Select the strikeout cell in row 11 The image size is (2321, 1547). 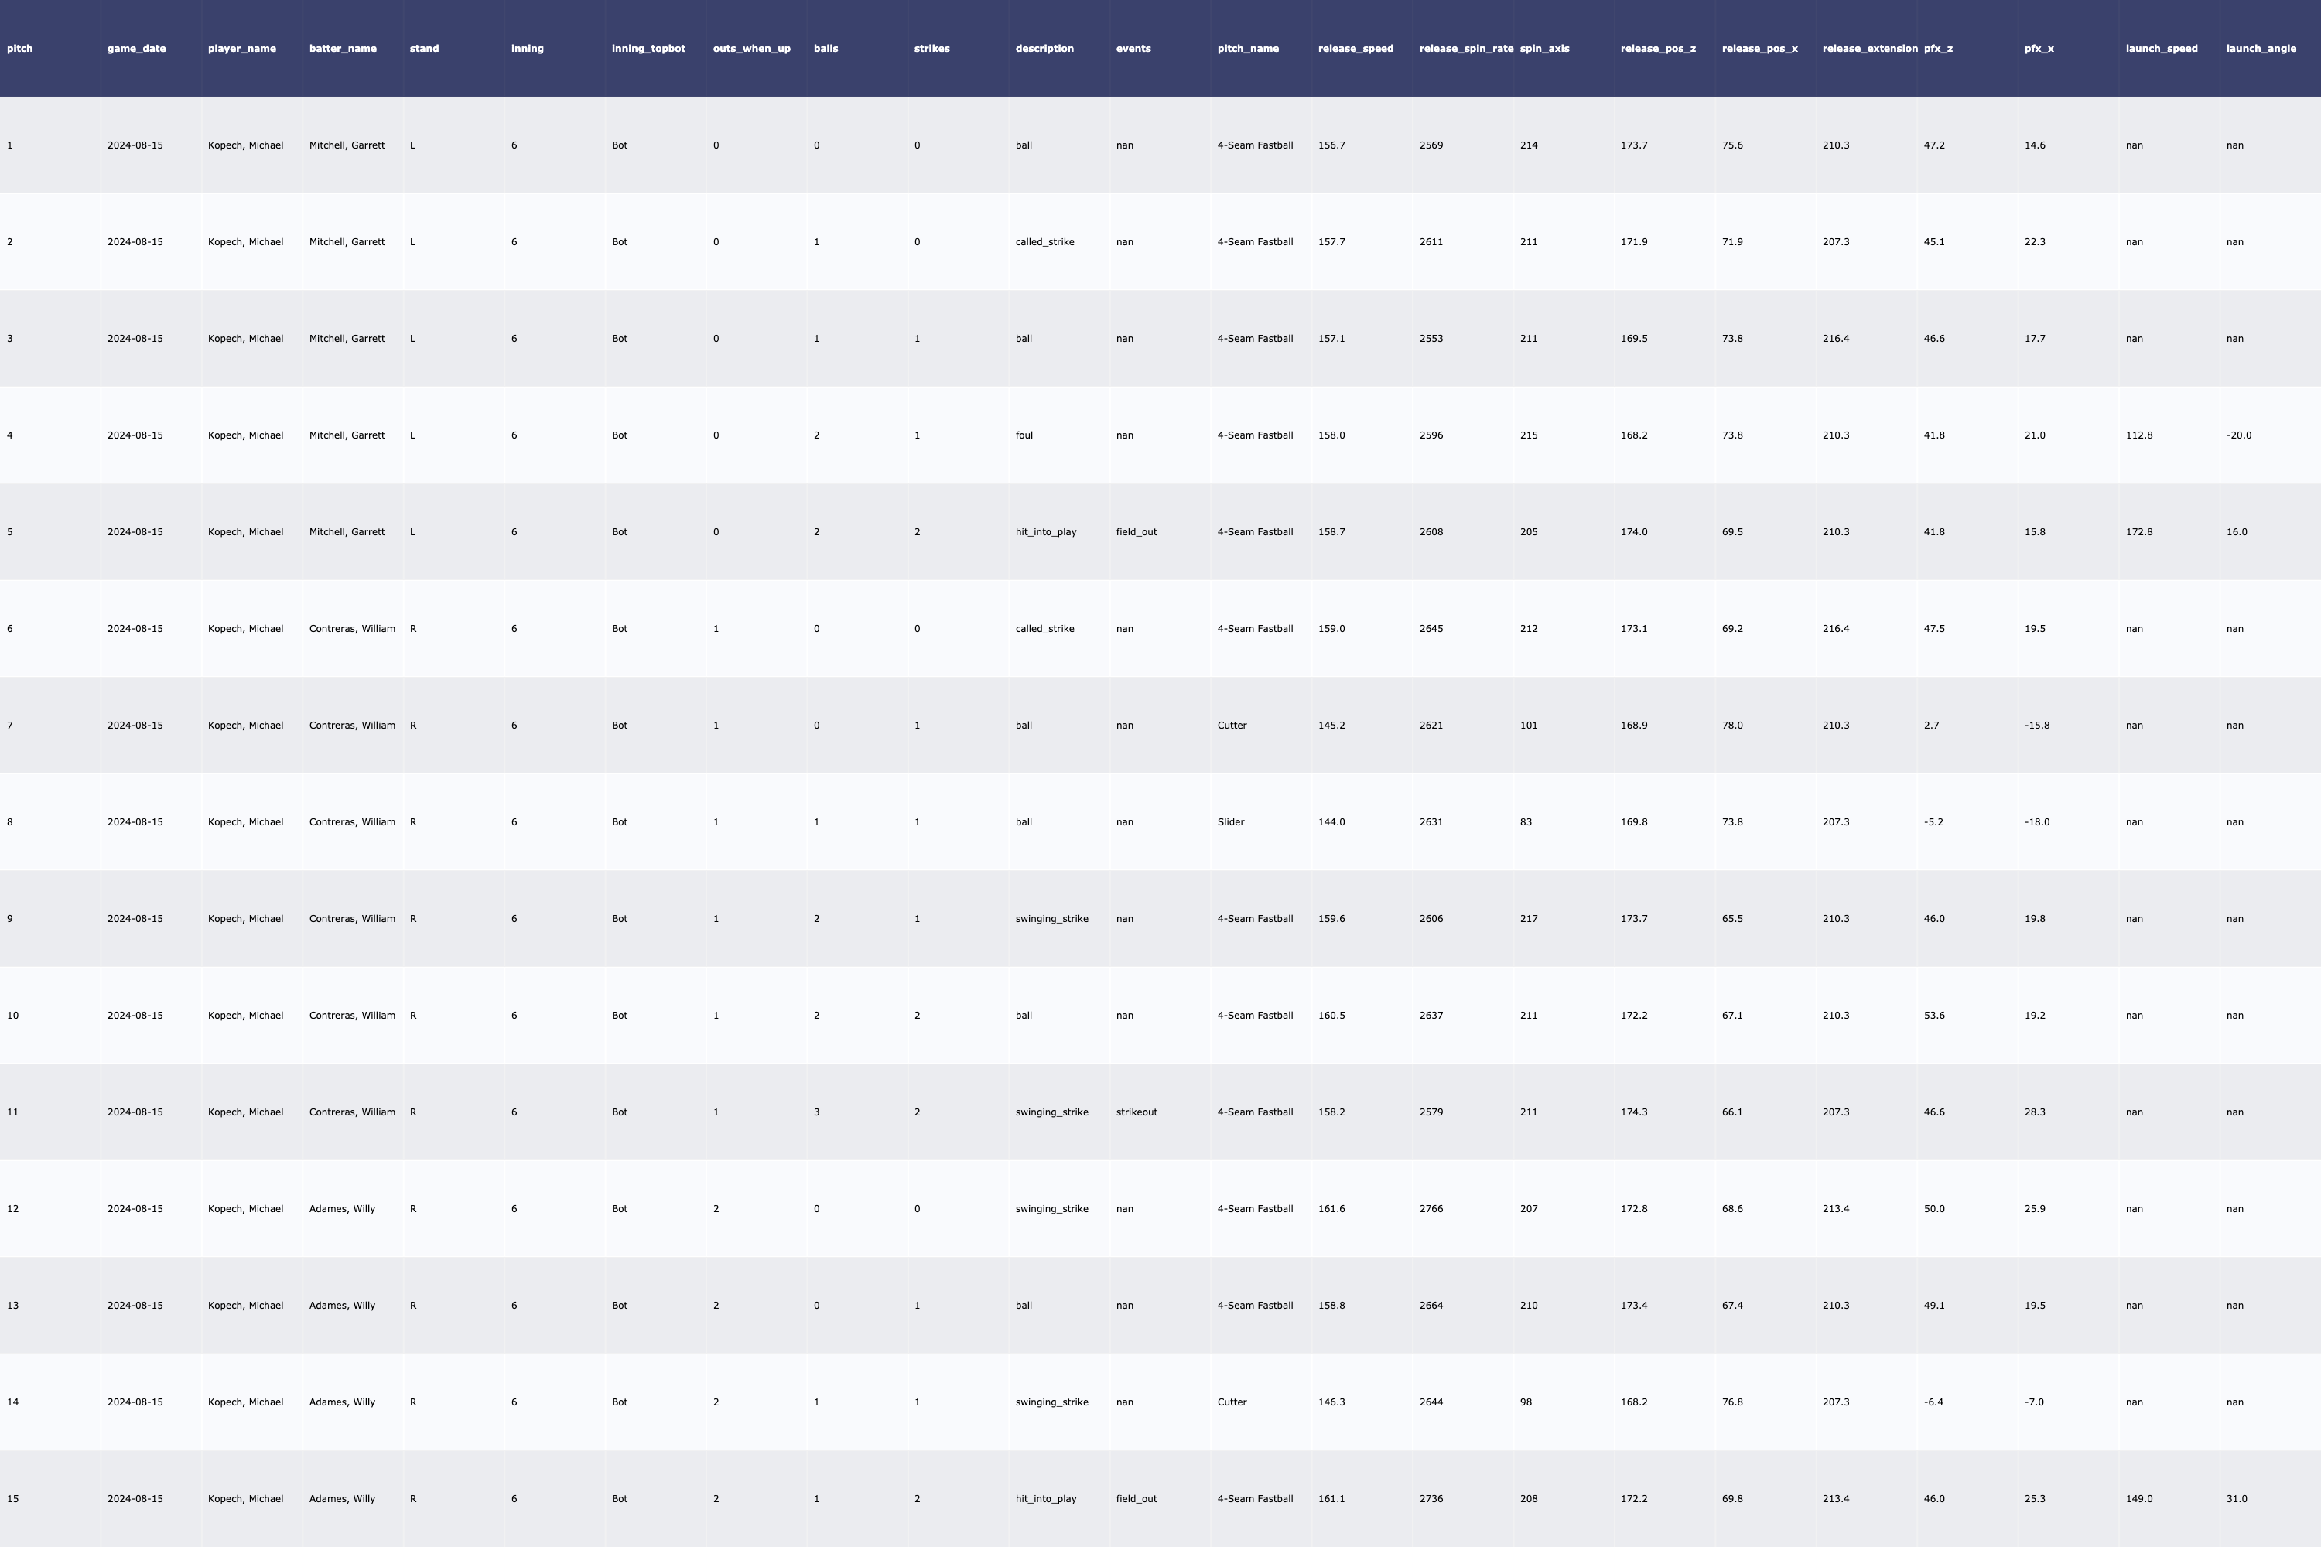tap(1136, 1112)
